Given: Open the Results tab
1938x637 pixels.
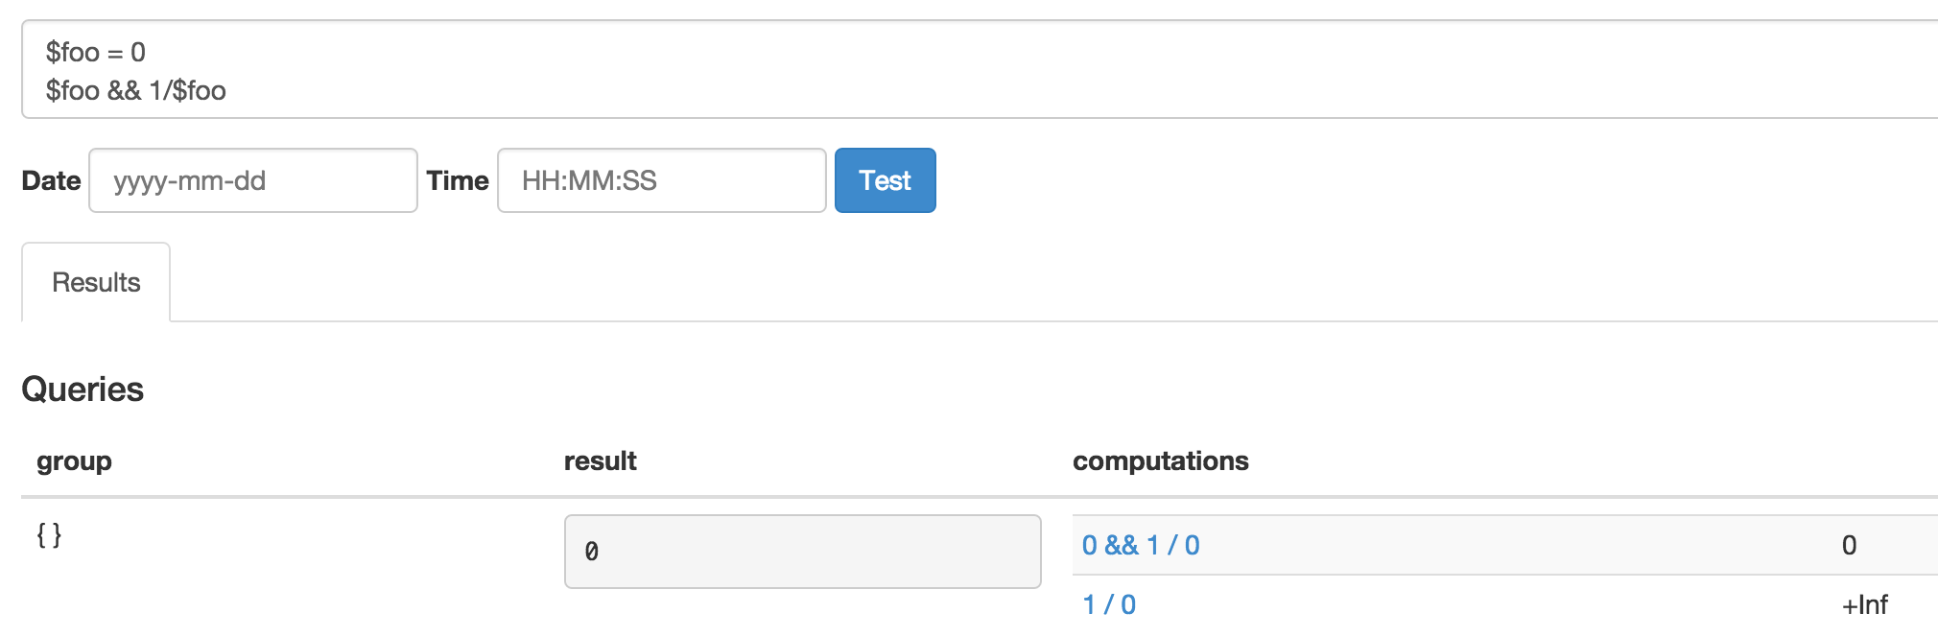Looking at the screenshot, I should pyautogui.click(x=96, y=282).
